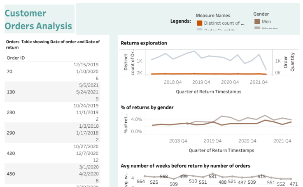303x187 pixels.
Task: Select Order ID 450 row label
Action: tap(11, 173)
